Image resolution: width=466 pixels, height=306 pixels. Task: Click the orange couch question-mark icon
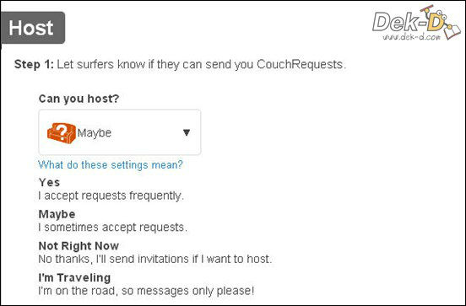point(62,133)
